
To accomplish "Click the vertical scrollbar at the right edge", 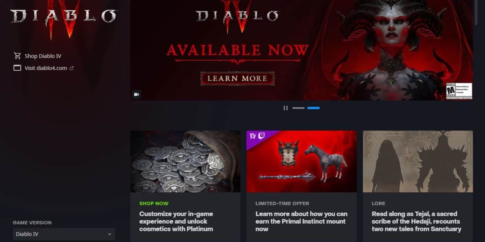I will 476,12.
